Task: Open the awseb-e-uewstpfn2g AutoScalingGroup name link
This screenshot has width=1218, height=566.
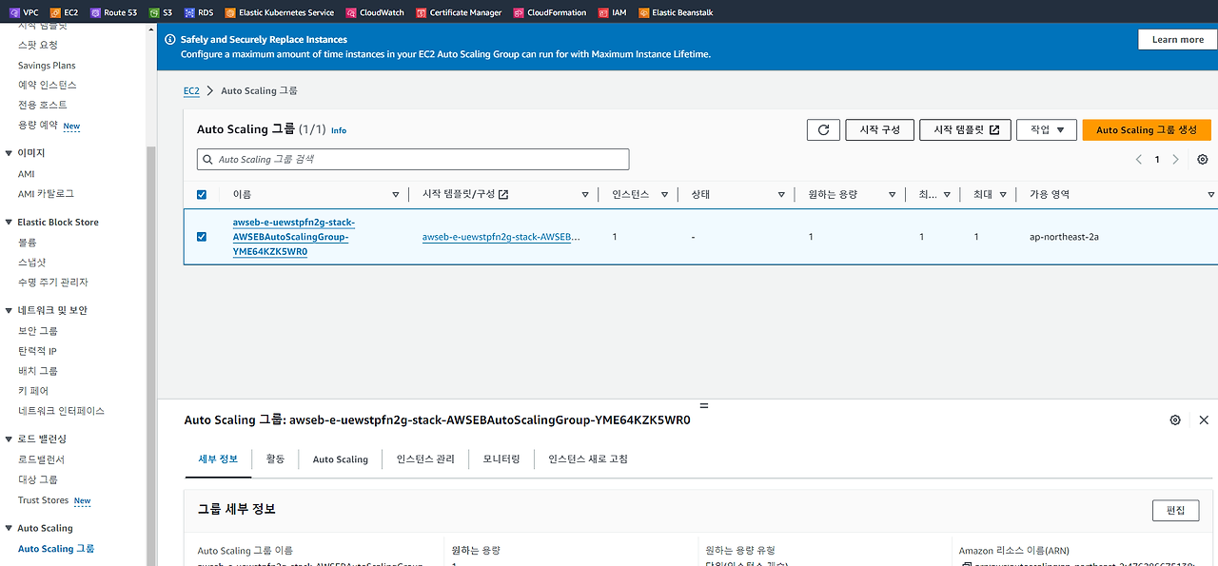Action: (x=294, y=237)
